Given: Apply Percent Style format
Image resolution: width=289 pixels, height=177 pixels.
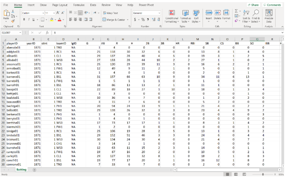Looking at the screenshot, I should coord(143,20).
